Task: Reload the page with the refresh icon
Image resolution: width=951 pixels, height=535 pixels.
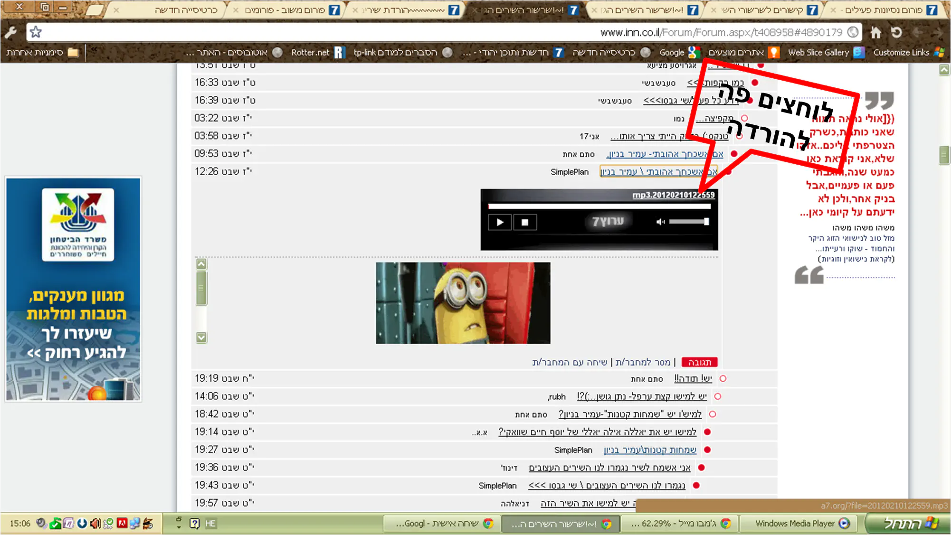Action: (x=896, y=32)
